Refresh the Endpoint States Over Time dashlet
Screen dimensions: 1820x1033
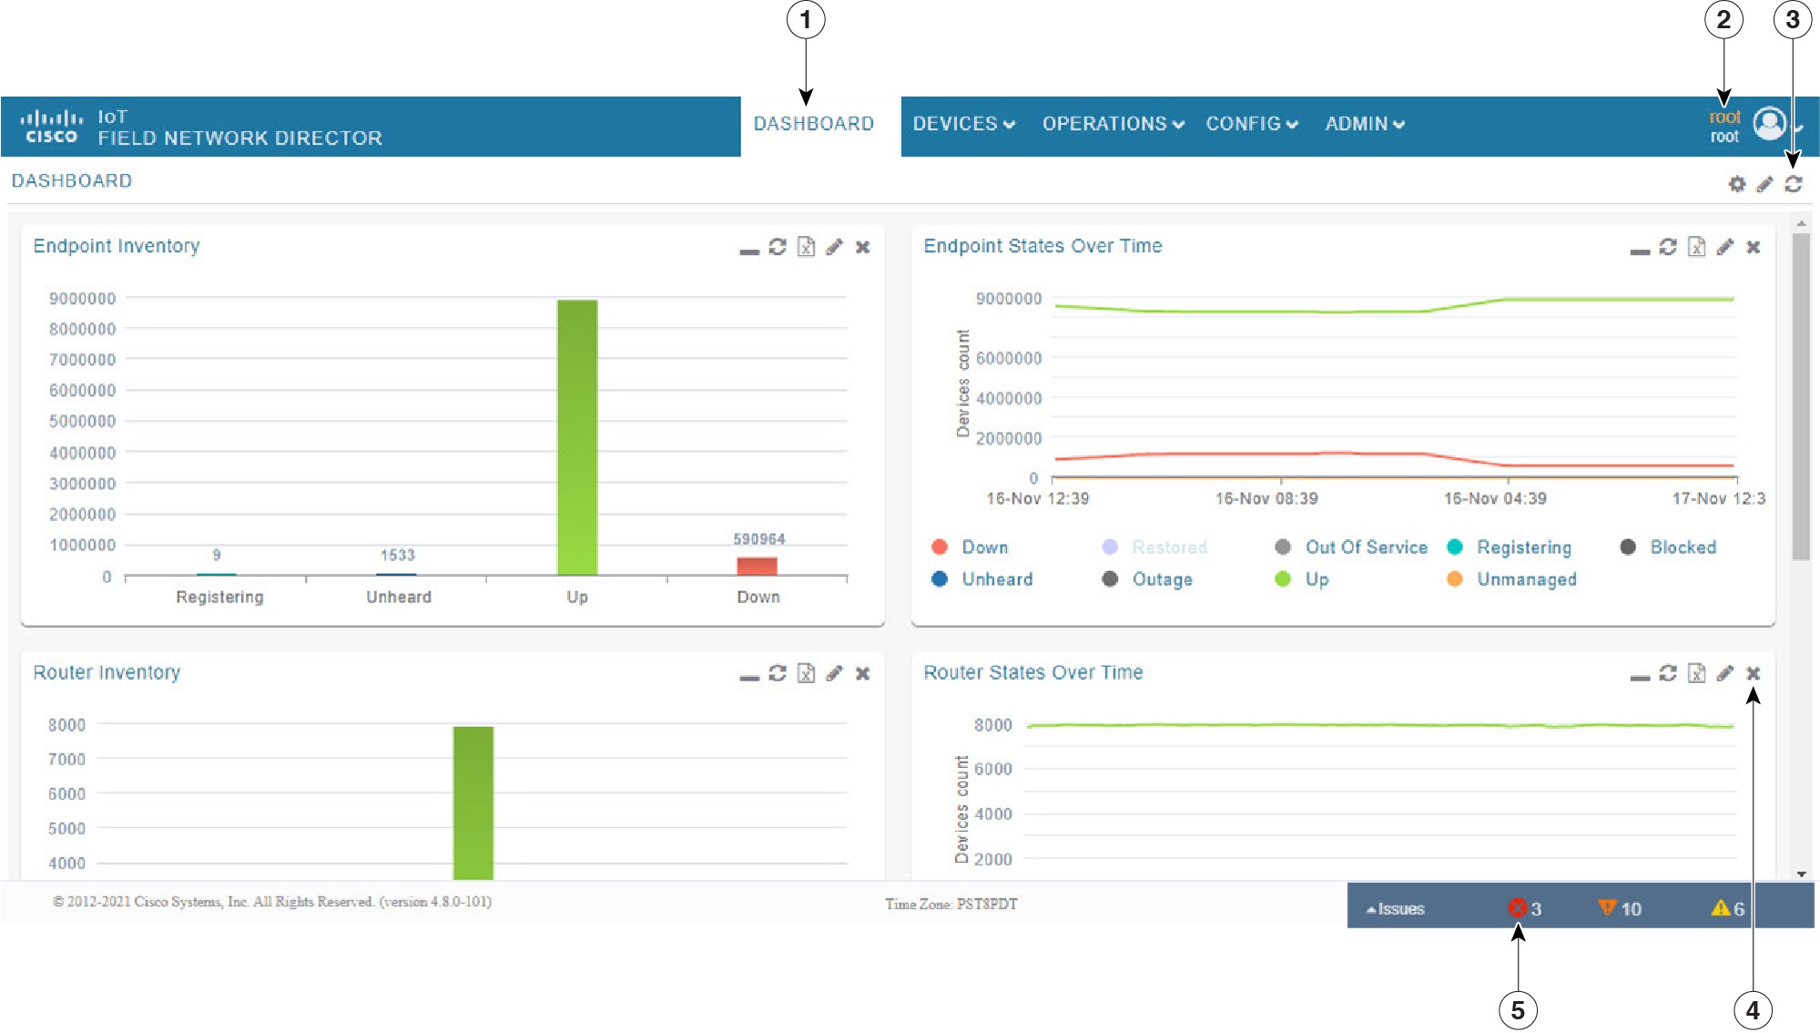[1666, 247]
